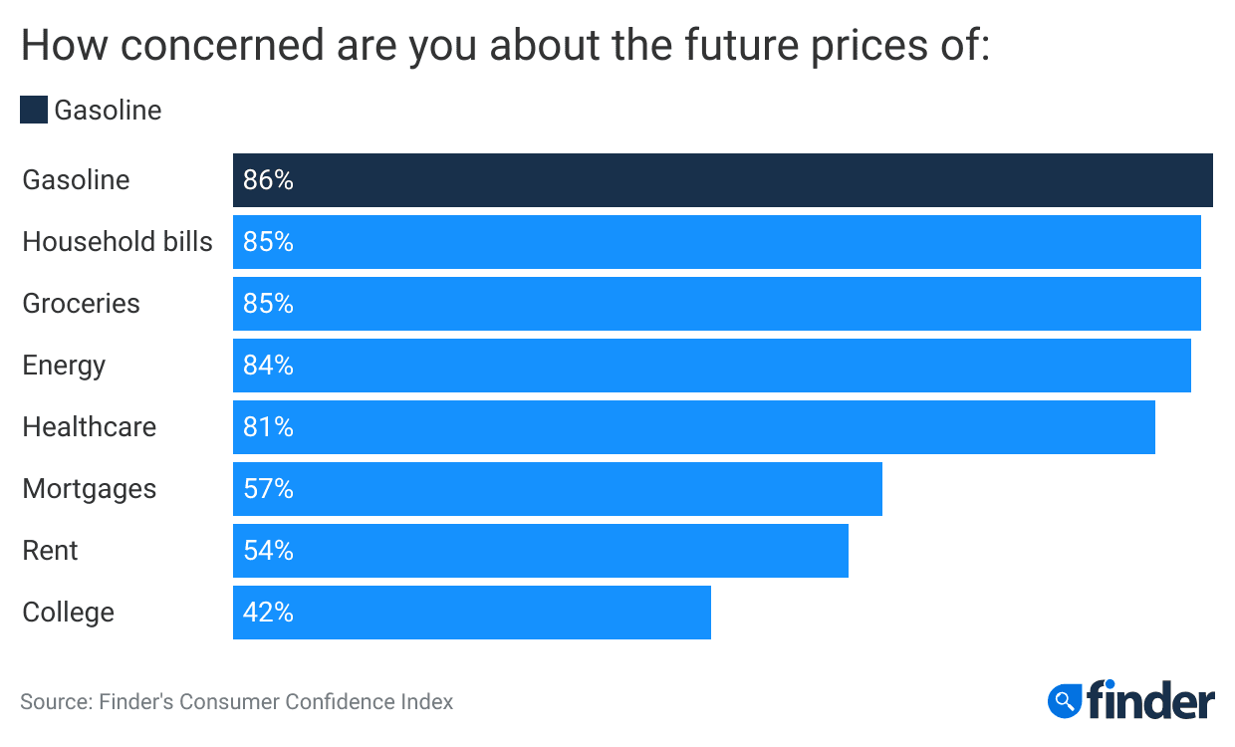Click the Gasoline legend color swatch
Screen dimensions: 1235x747
(x=34, y=110)
